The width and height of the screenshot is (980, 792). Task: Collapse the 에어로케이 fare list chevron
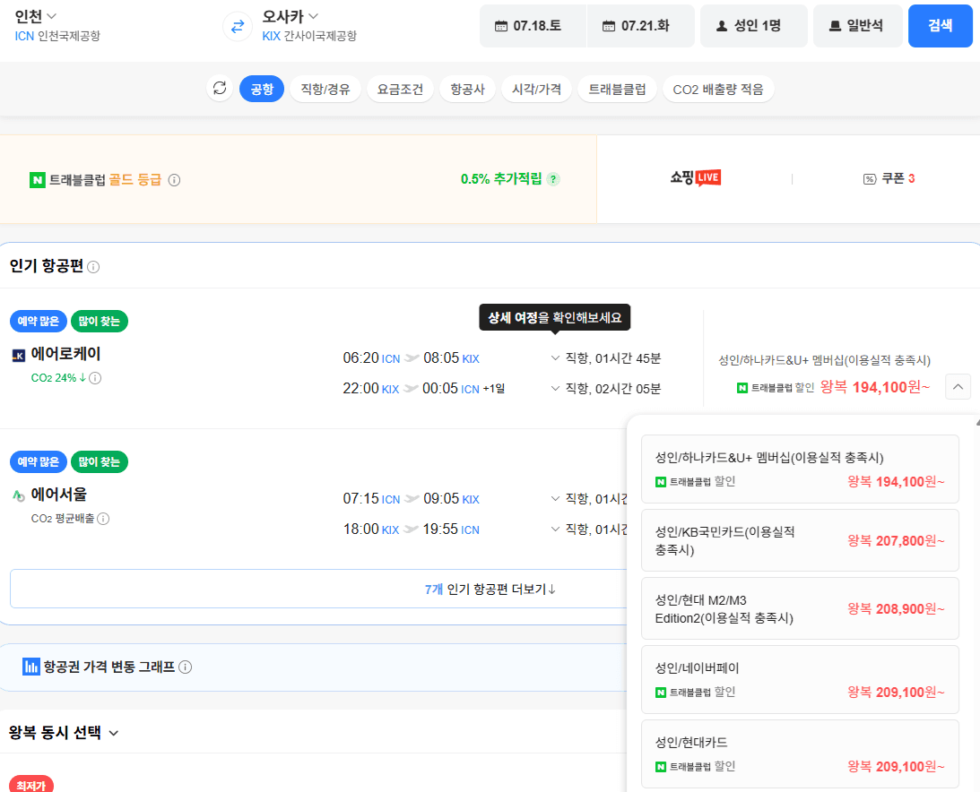click(x=958, y=387)
